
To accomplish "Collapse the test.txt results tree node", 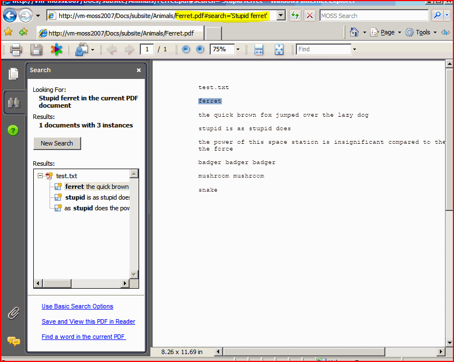I will pos(41,176).
